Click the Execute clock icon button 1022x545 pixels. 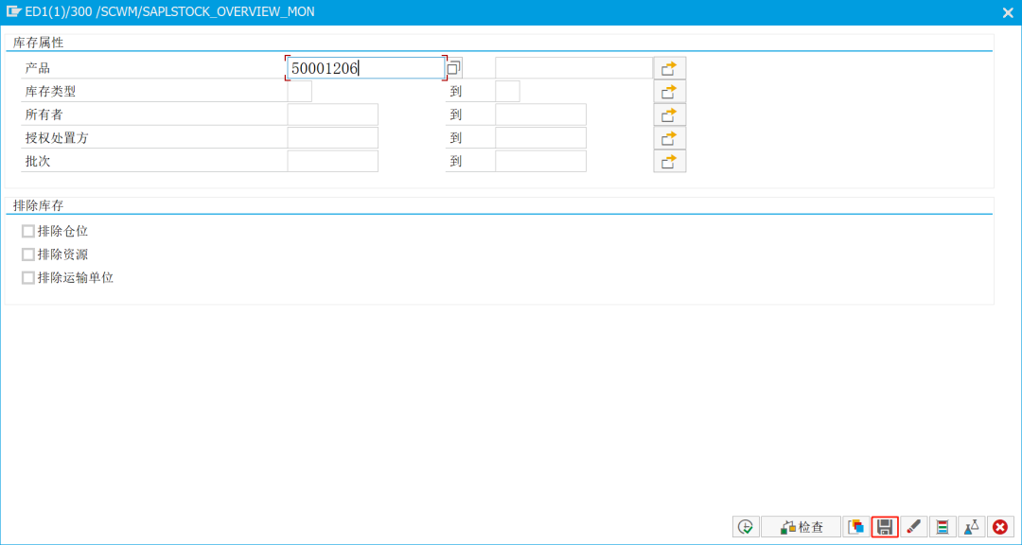[x=746, y=527]
